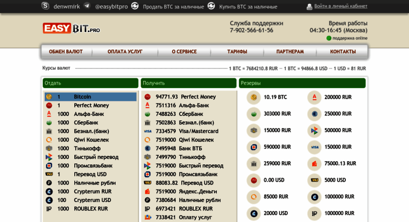Click the Яндекс.Деньги icon in Получить
409x222 pixels.
tap(147, 192)
